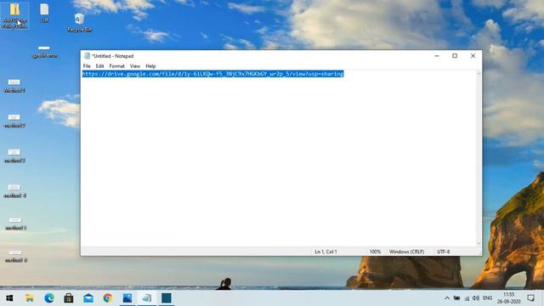Click the Notepad vertical scrollbar
The height and width of the screenshot is (306, 544).
point(479,158)
